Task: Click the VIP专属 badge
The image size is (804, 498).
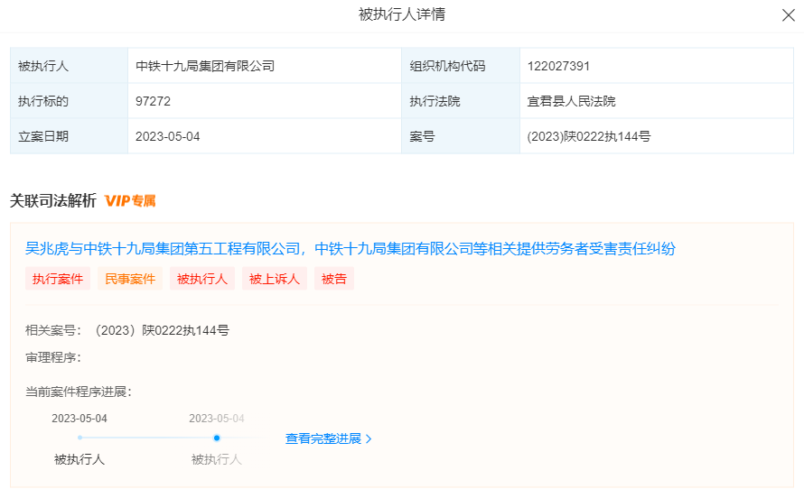Action: pos(130,200)
